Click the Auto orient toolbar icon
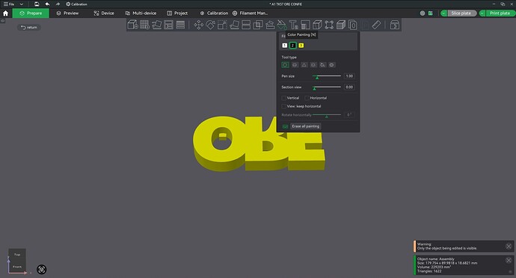The height and width of the screenshot is (278, 516). (156, 25)
